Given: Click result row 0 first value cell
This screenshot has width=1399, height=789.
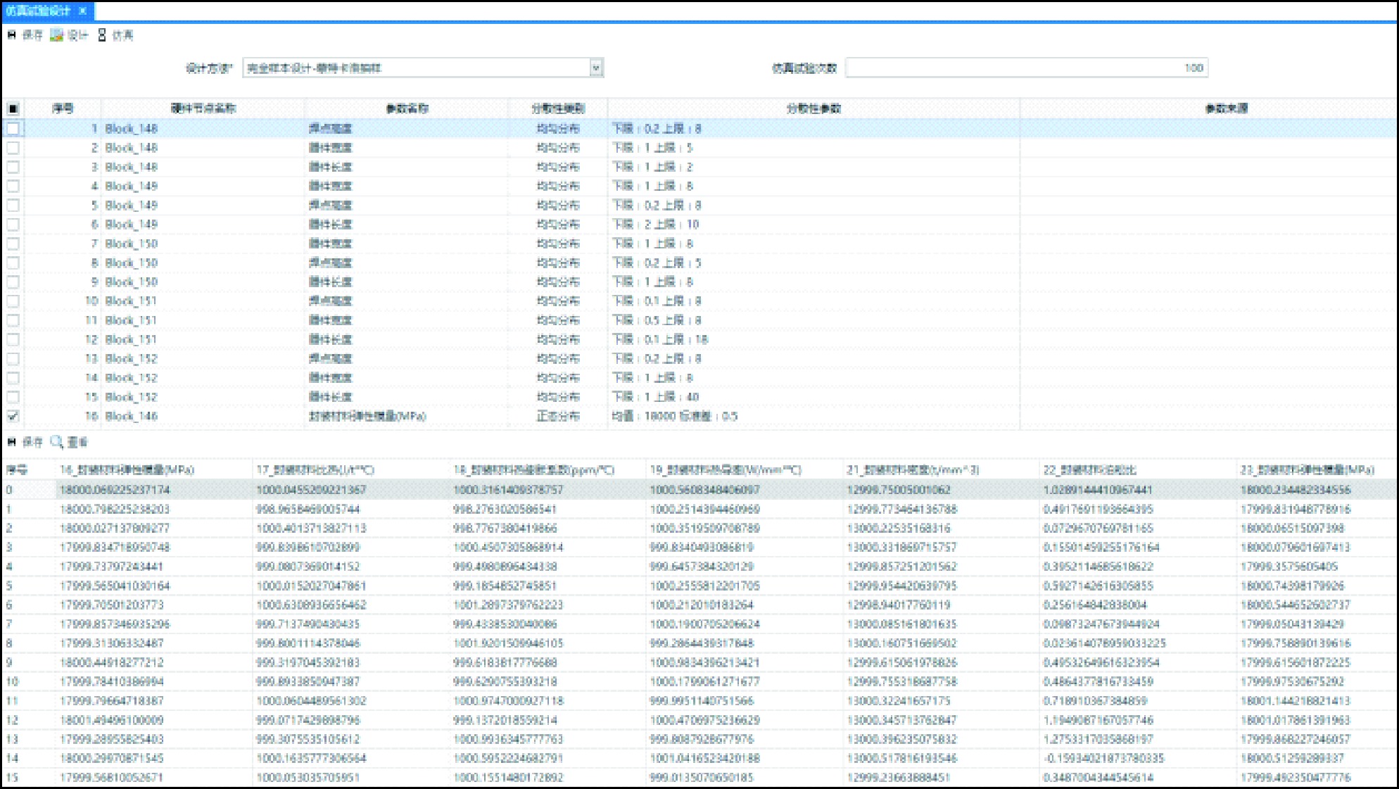Looking at the screenshot, I should click(115, 490).
